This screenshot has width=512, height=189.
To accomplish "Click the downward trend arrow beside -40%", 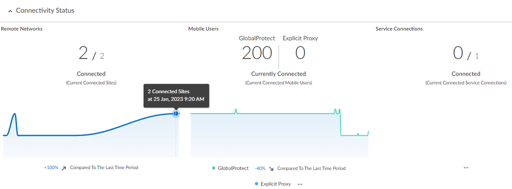I will pos(271,169).
